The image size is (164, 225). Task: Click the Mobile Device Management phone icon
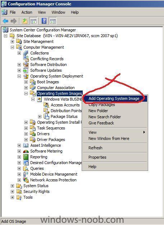(26, 174)
